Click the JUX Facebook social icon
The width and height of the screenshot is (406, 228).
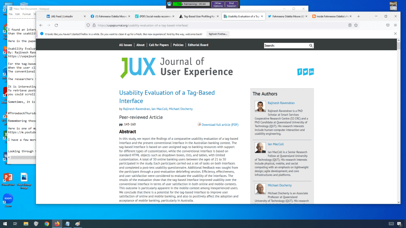click(300, 72)
